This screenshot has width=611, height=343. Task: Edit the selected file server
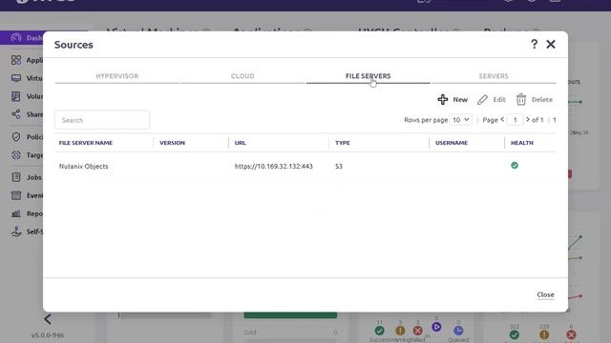click(492, 99)
